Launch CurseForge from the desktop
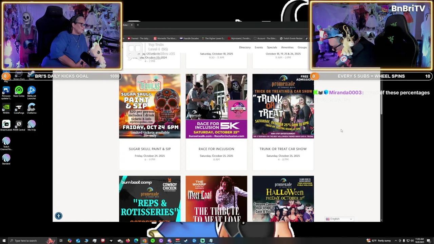 19,109
